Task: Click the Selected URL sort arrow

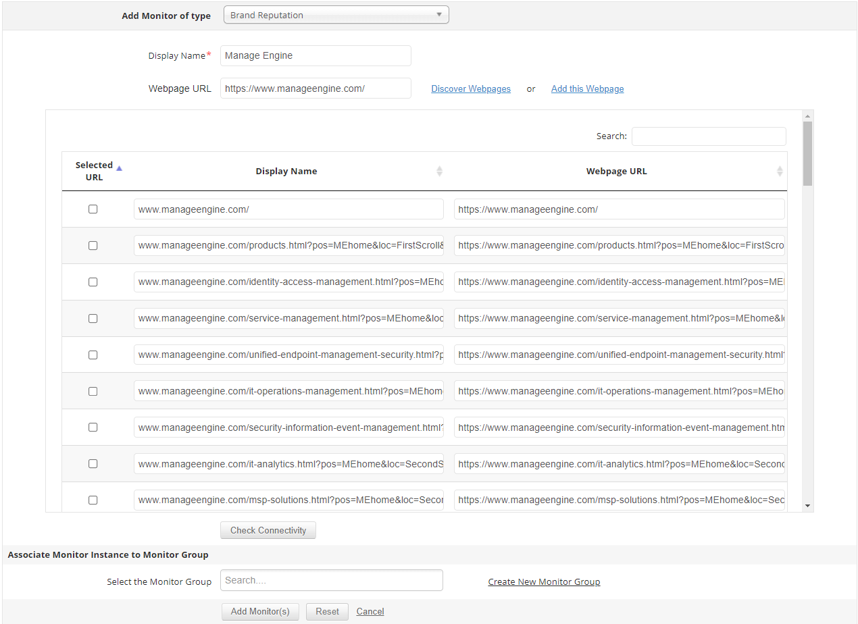Action: coord(119,167)
